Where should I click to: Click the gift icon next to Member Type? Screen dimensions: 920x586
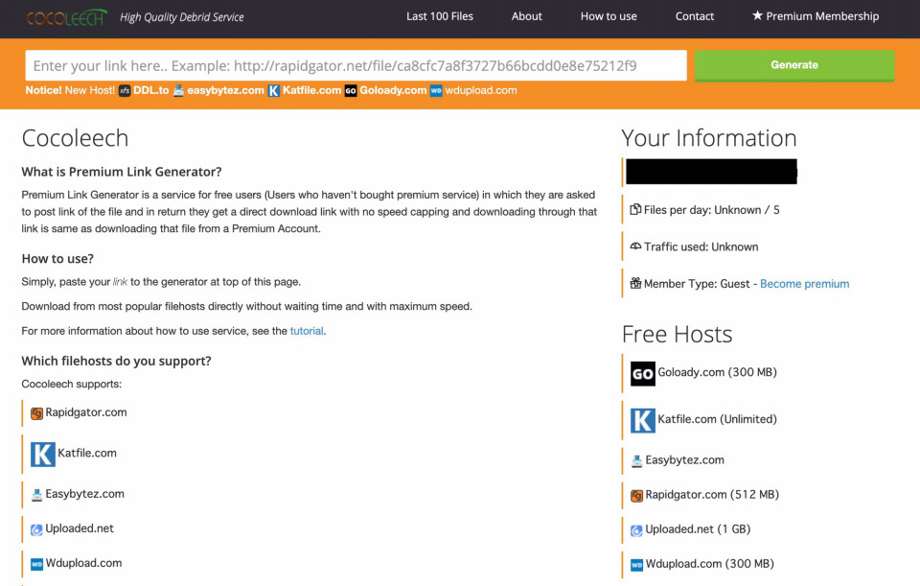(x=635, y=284)
